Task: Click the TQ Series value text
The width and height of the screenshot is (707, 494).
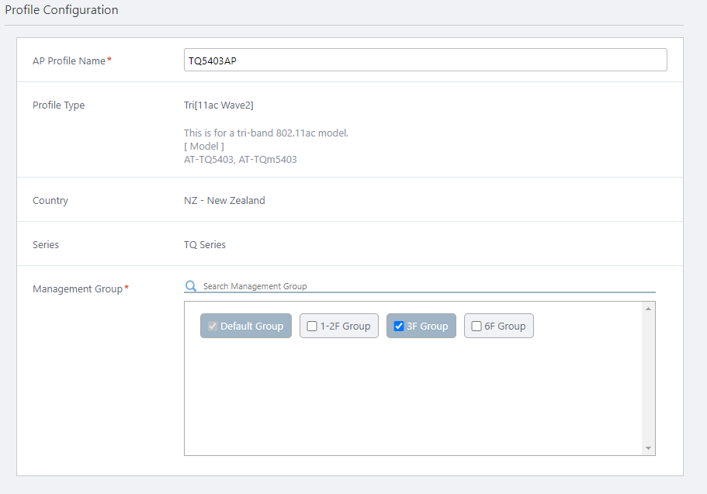Action: coord(205,244)
